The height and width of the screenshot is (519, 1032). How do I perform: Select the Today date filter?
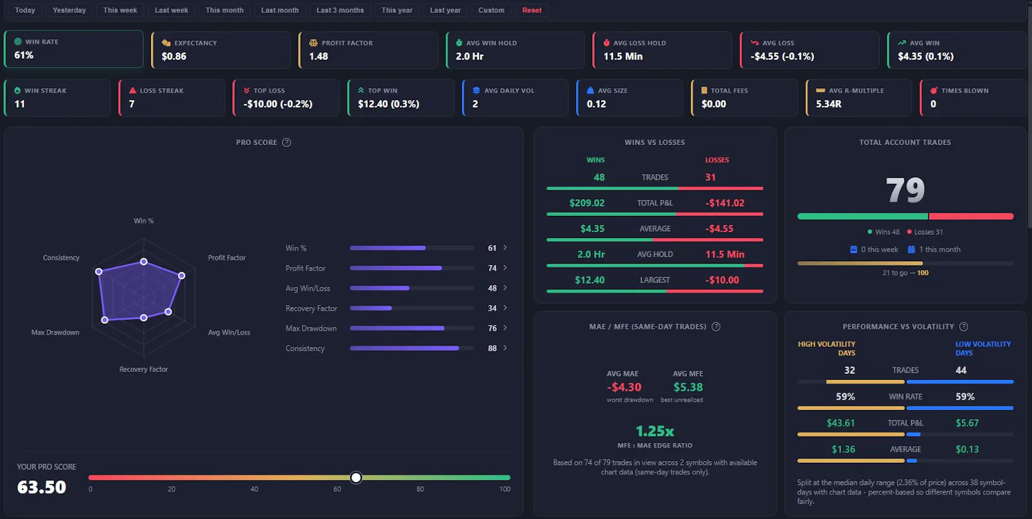pos(25,10)
